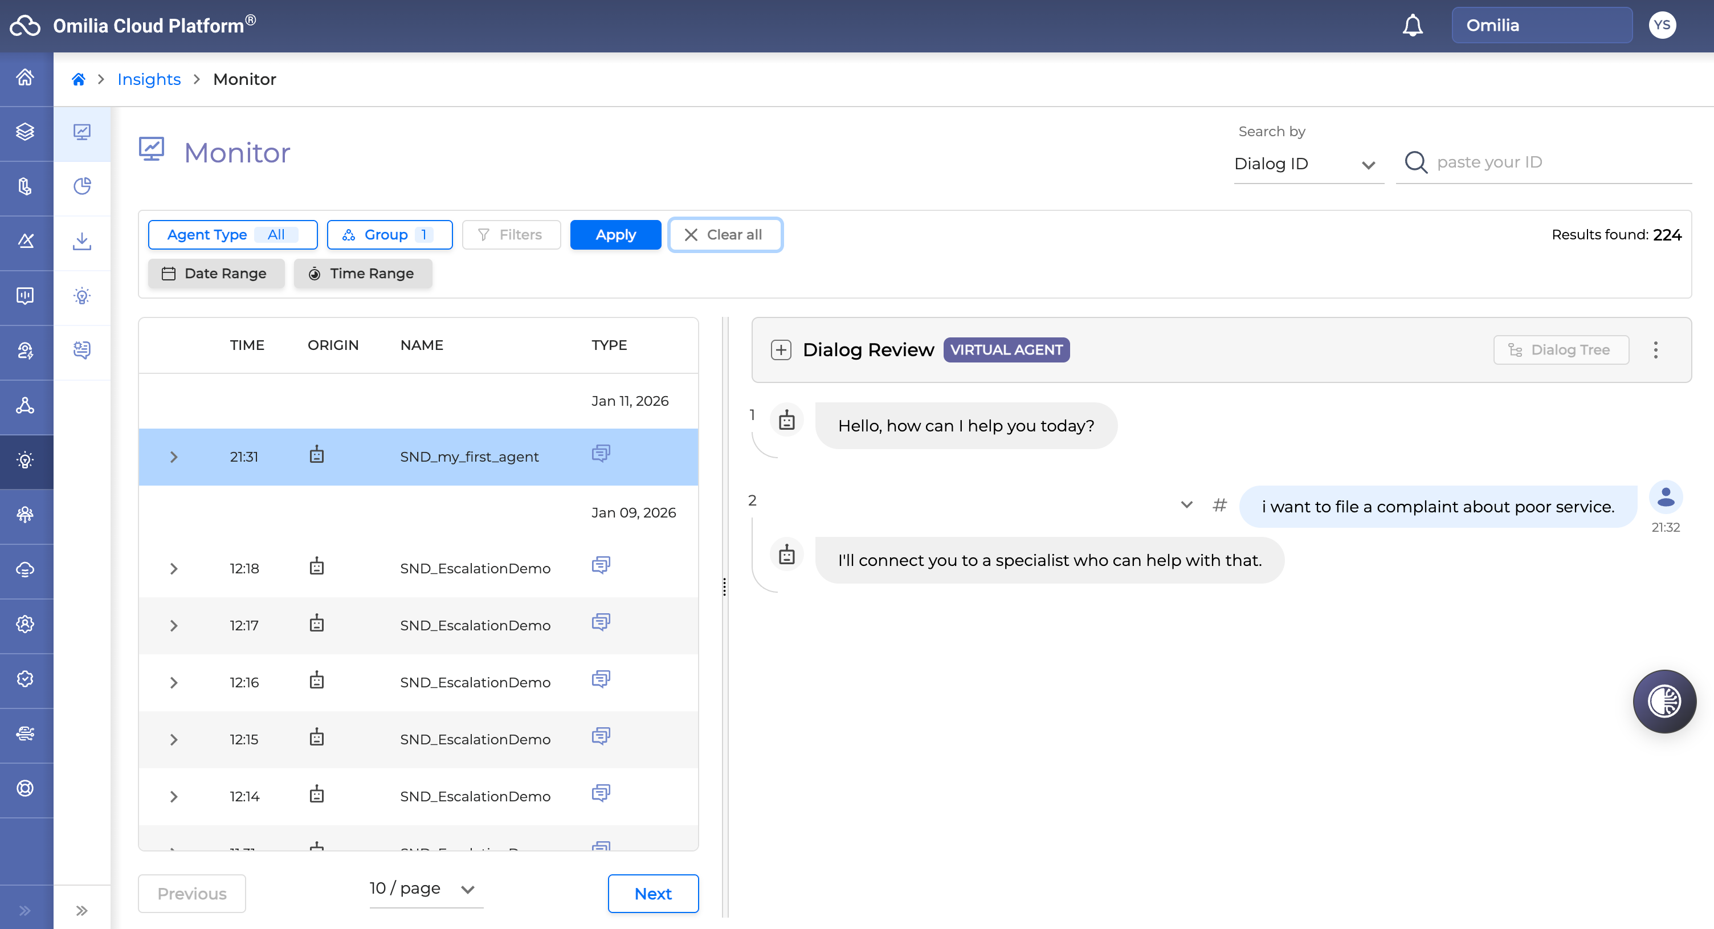This screenshot has height=929, width=1714.
Task: Click the pie chart icon in the sub-sidebar
Action: coord(82,186)
